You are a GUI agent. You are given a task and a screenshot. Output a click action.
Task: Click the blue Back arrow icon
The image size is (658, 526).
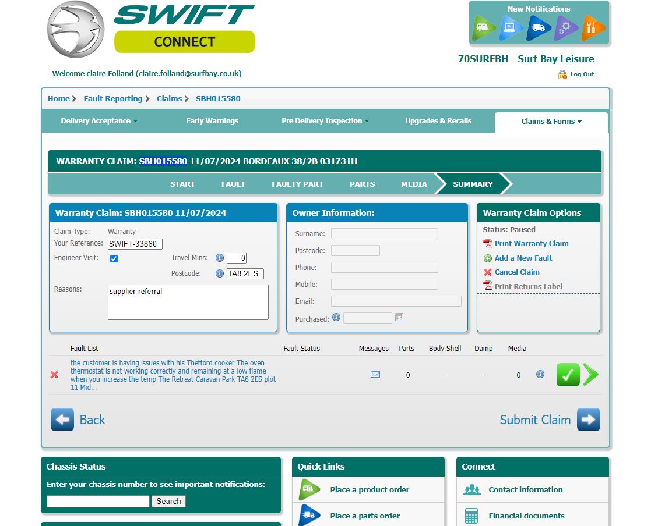[62, 420]
